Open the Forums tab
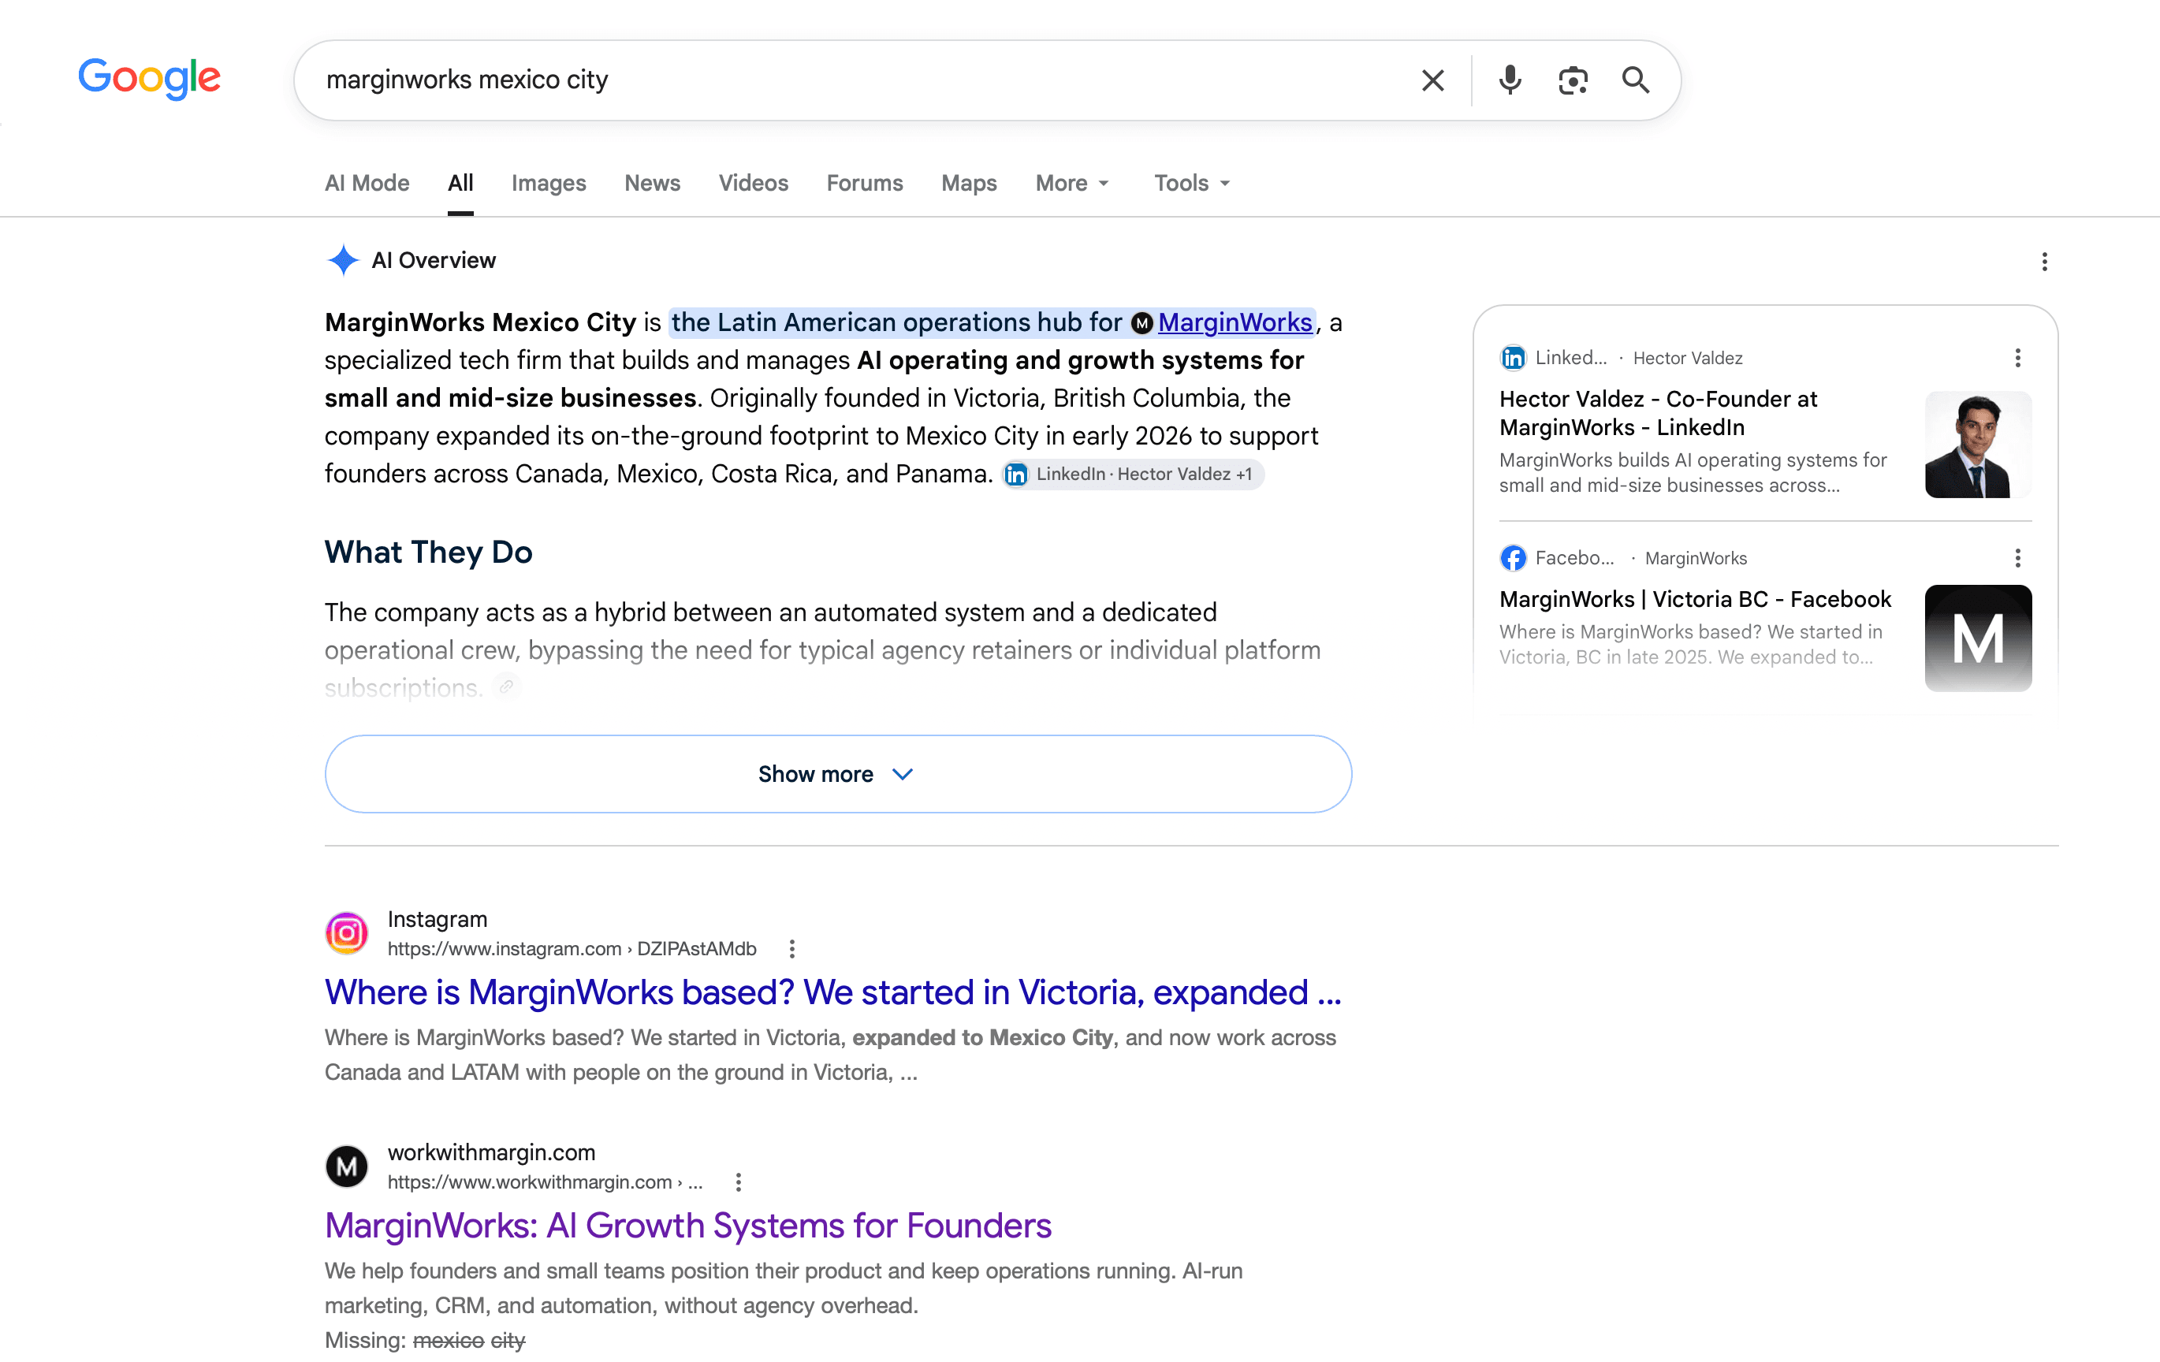Viewport: 2160px width, 1362px height. pyautogui.click(x=864, y=183)
